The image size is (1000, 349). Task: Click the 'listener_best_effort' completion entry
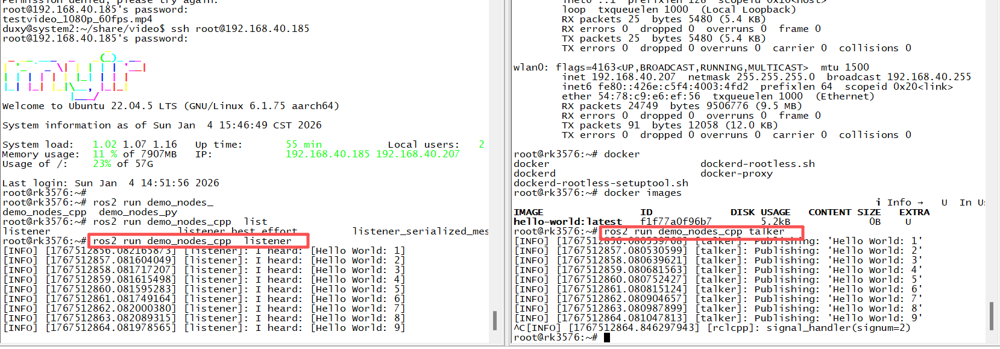pos(237,231)
